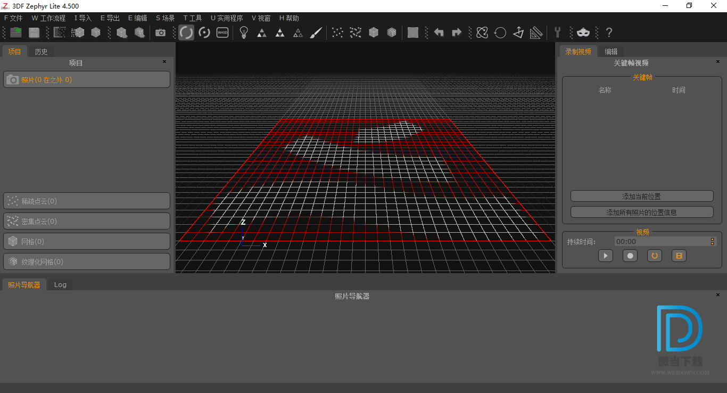The image size is (727, 393).
Task: Click the circular arrow rotate icon
Action: [500, 32]
